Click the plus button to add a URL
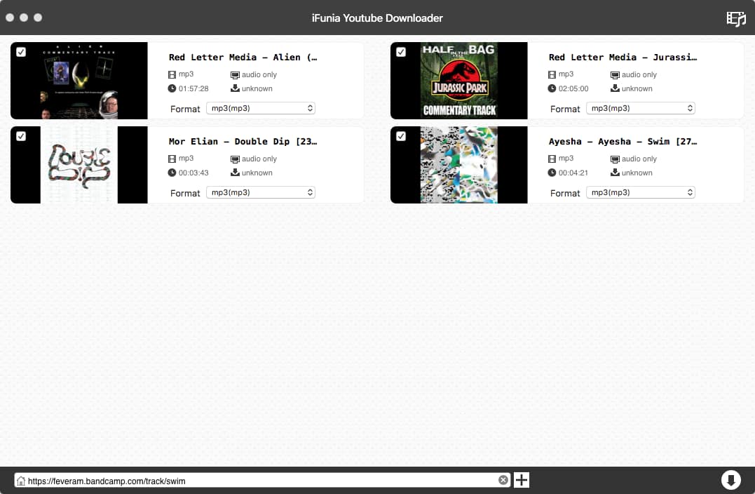 [521, 480]
